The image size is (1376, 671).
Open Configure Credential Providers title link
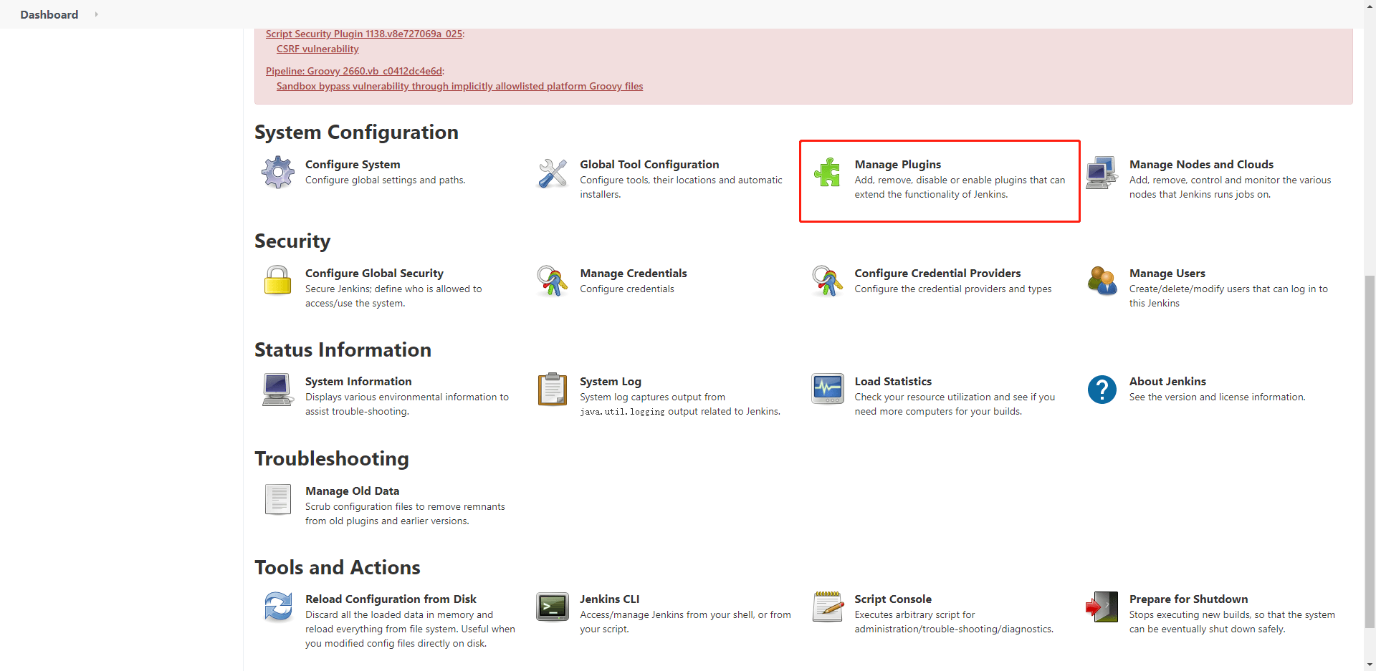point(937,274)
